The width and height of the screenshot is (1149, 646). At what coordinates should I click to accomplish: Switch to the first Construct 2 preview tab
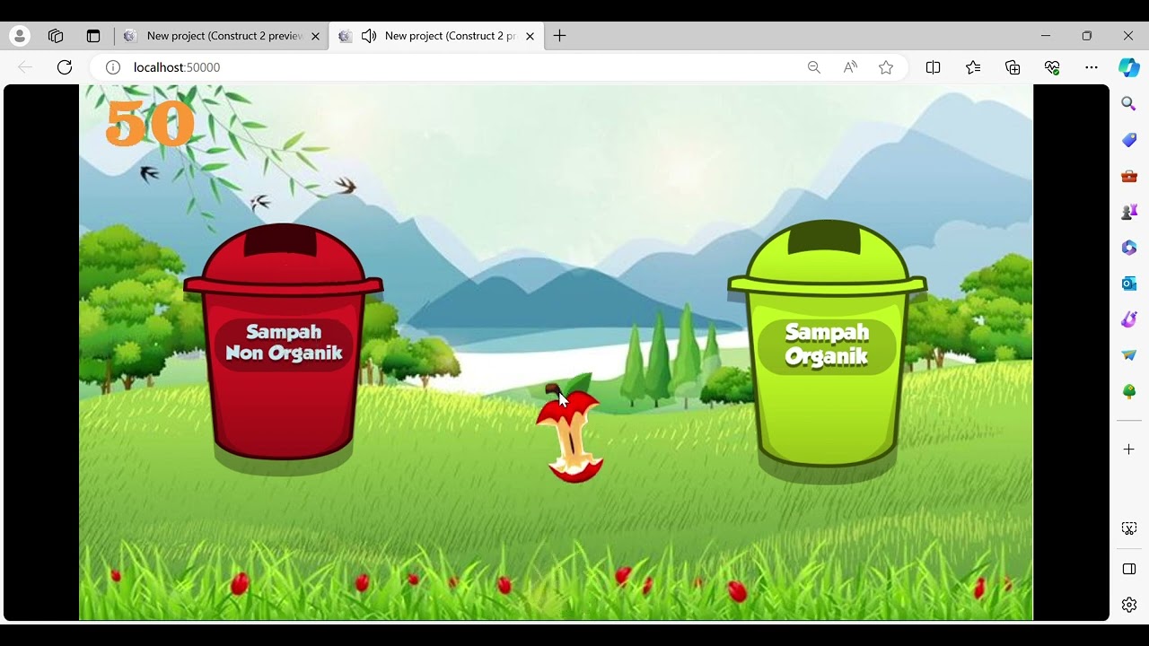tap(224, 36)
